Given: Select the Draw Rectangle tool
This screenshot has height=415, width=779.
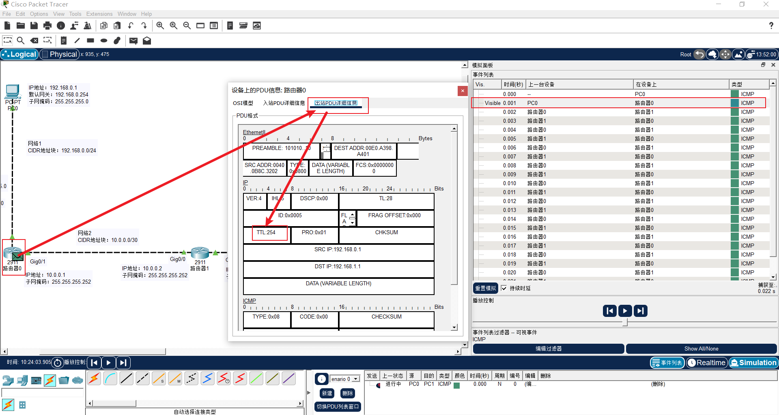Looking at the screenshot, I should (90, 41).
